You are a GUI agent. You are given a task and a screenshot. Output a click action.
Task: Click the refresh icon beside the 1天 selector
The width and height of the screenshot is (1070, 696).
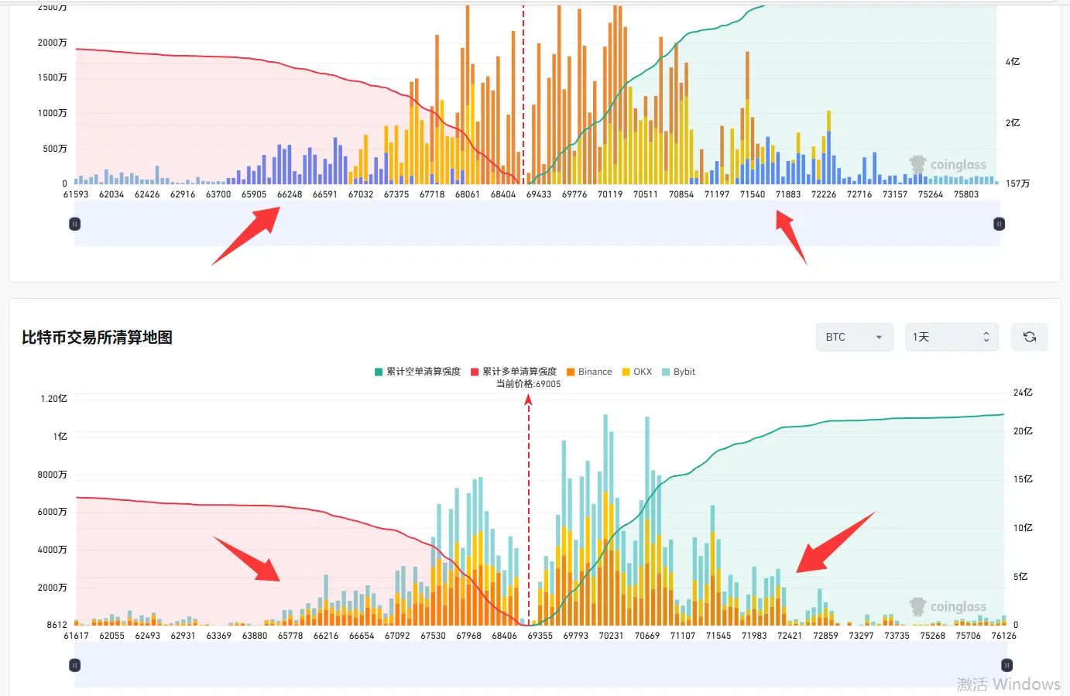(x=1030, y=337)
